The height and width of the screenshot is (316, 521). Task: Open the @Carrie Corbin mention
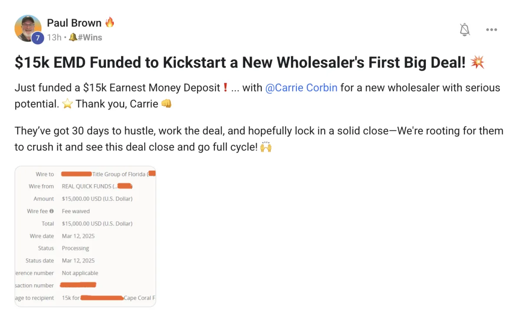301,88
